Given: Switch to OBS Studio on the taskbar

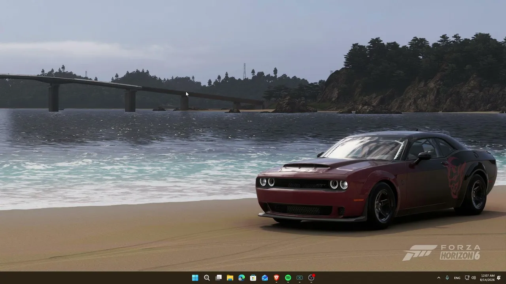Looking at the screenshot, I should click(x=311, y=278).
